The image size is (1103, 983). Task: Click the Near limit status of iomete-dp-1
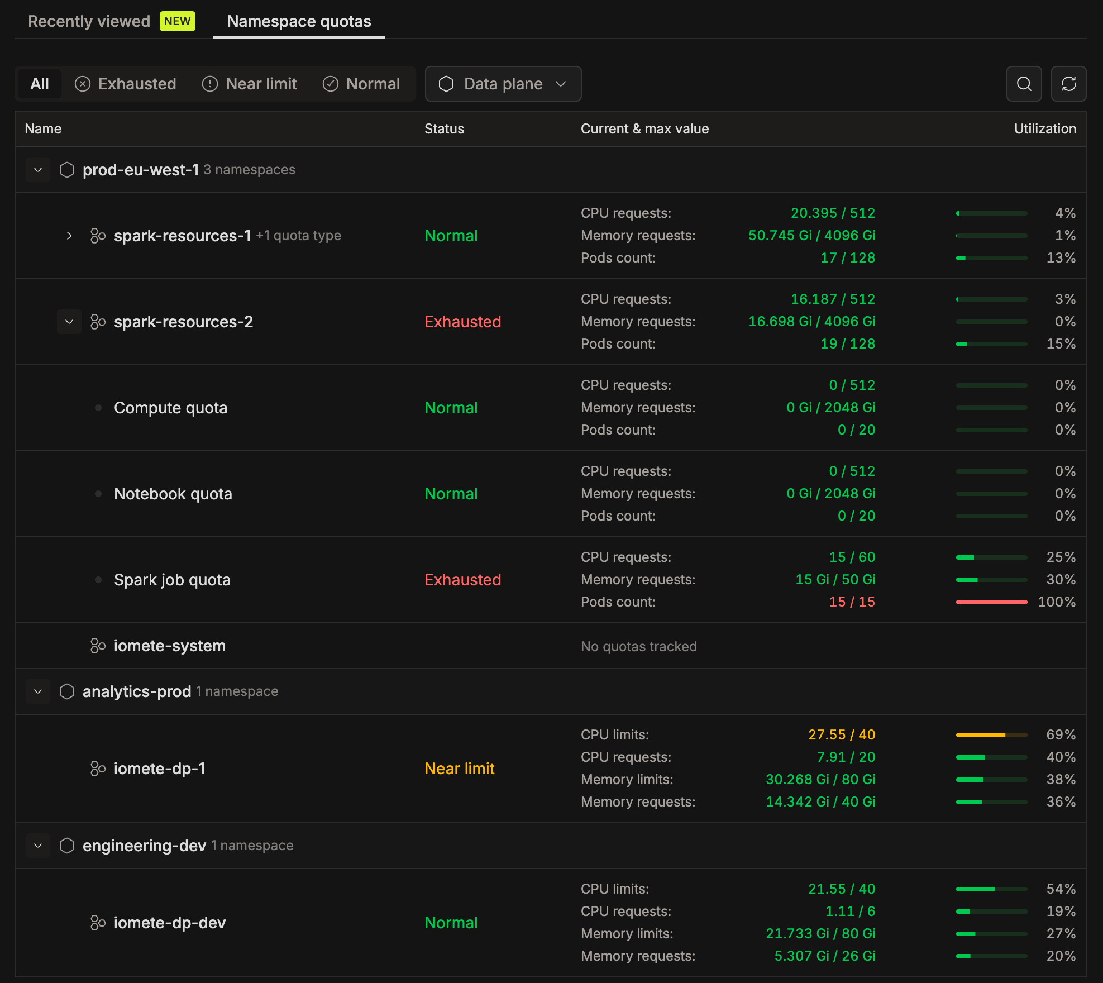[x=460, y=769]
